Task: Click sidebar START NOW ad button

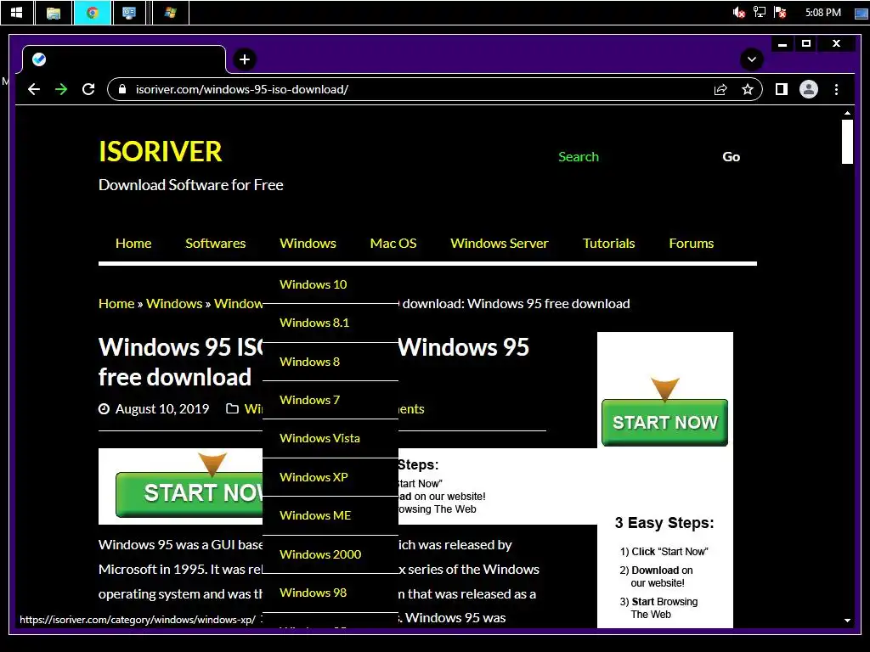Action: [x=664, y=423]
